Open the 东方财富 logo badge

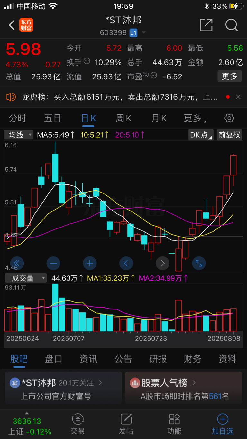[x=26, y=25]
